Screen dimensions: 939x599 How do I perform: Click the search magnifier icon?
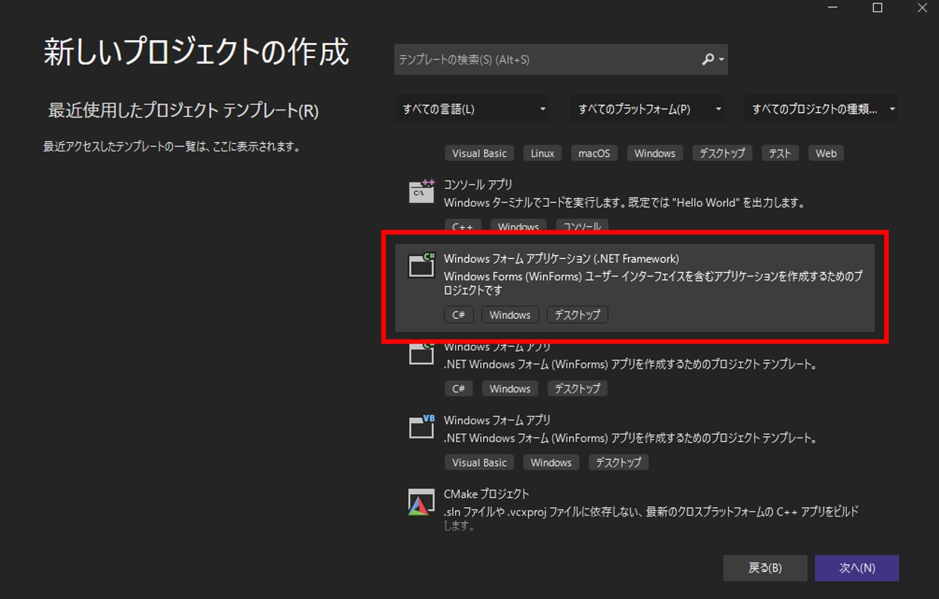708,59
